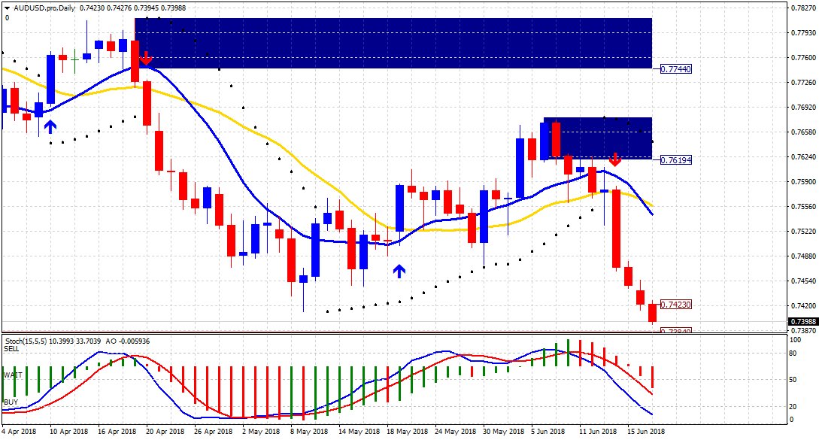This screenshot has height=440, width=819.
Task: Click the 0.78270 price axis value
Action: pos(803,8)
